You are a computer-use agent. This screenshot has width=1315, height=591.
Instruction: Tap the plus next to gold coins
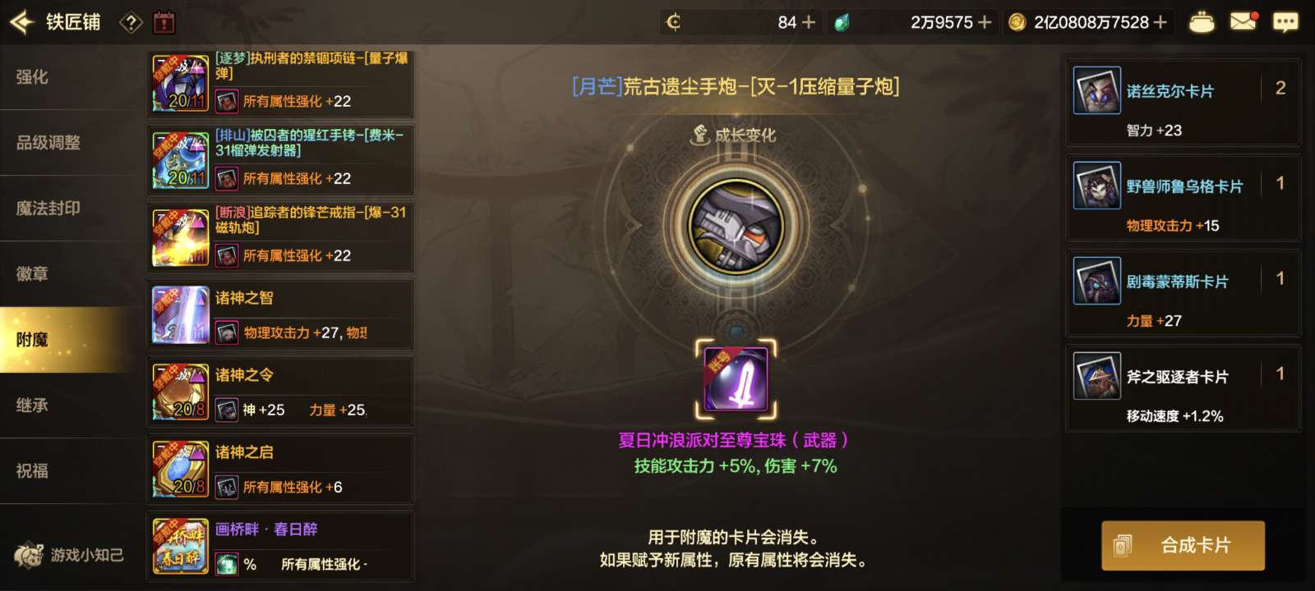pyautogui.click(x=1160, y=22)
